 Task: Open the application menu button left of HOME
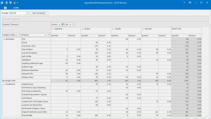5,8
